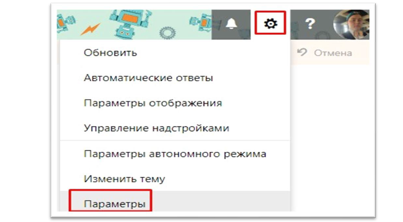Click the gear cog decoration in banner
Screen dimensions: 403x222
coord(168,33)
